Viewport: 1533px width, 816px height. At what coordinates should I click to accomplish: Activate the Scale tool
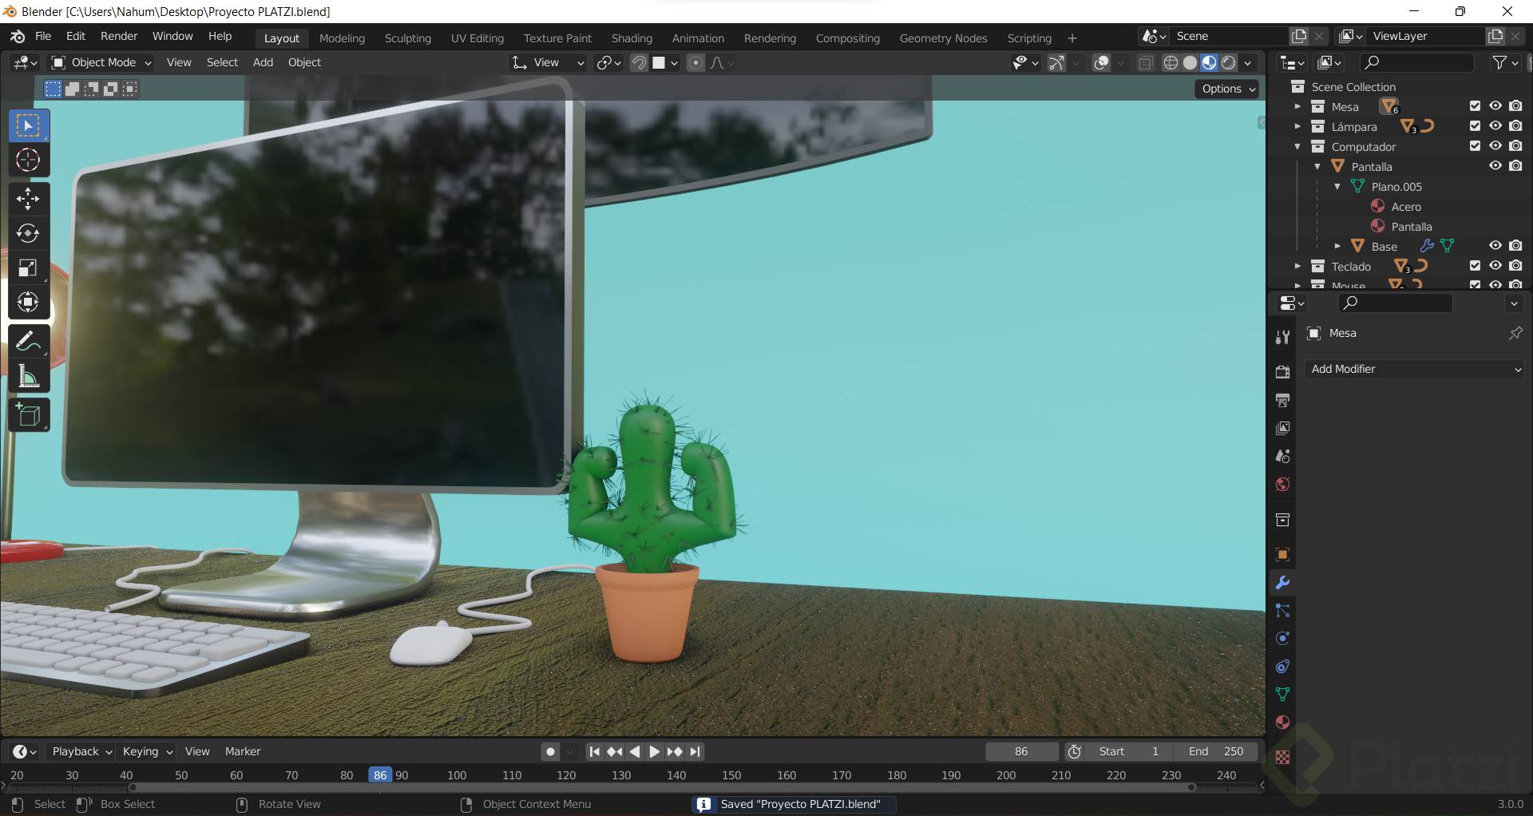click(28, 267)
